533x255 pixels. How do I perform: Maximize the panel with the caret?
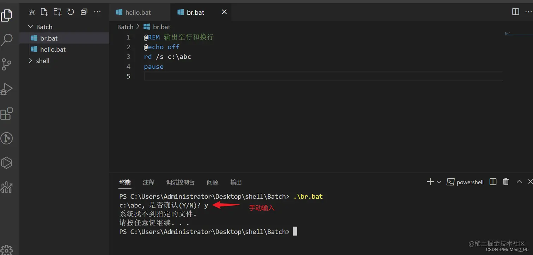(519, 182)
